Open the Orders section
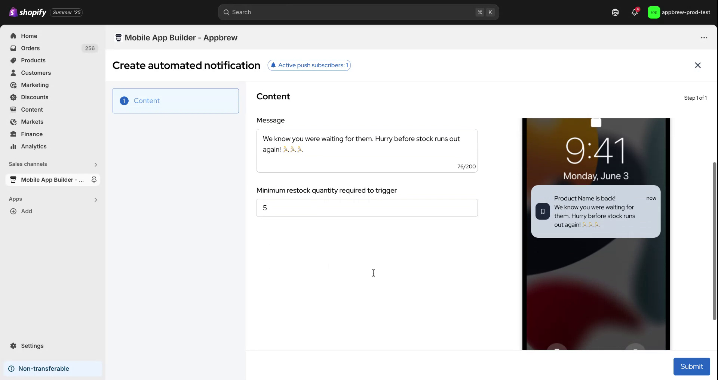 coord(30,48)
